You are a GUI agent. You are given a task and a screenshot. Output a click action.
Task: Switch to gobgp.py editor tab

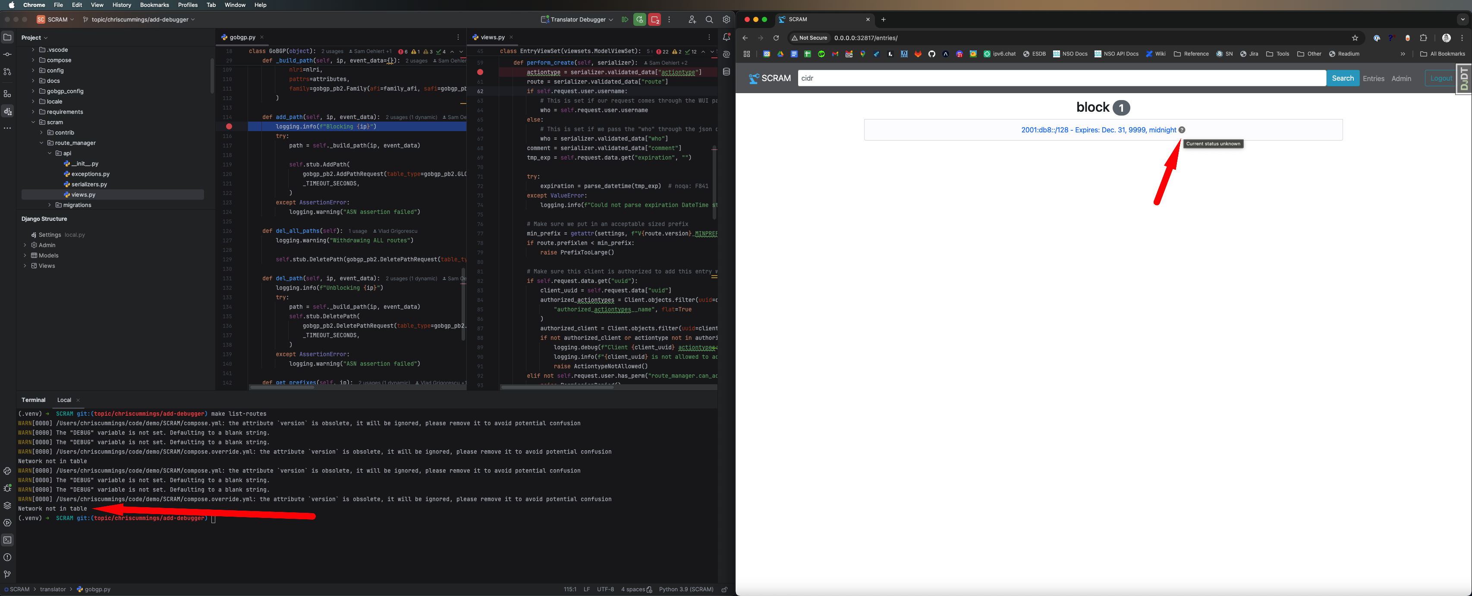pos(242,37)
